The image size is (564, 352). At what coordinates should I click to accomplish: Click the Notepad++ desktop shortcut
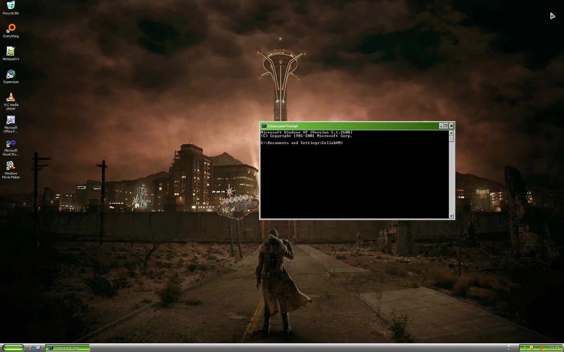[11, 51]
